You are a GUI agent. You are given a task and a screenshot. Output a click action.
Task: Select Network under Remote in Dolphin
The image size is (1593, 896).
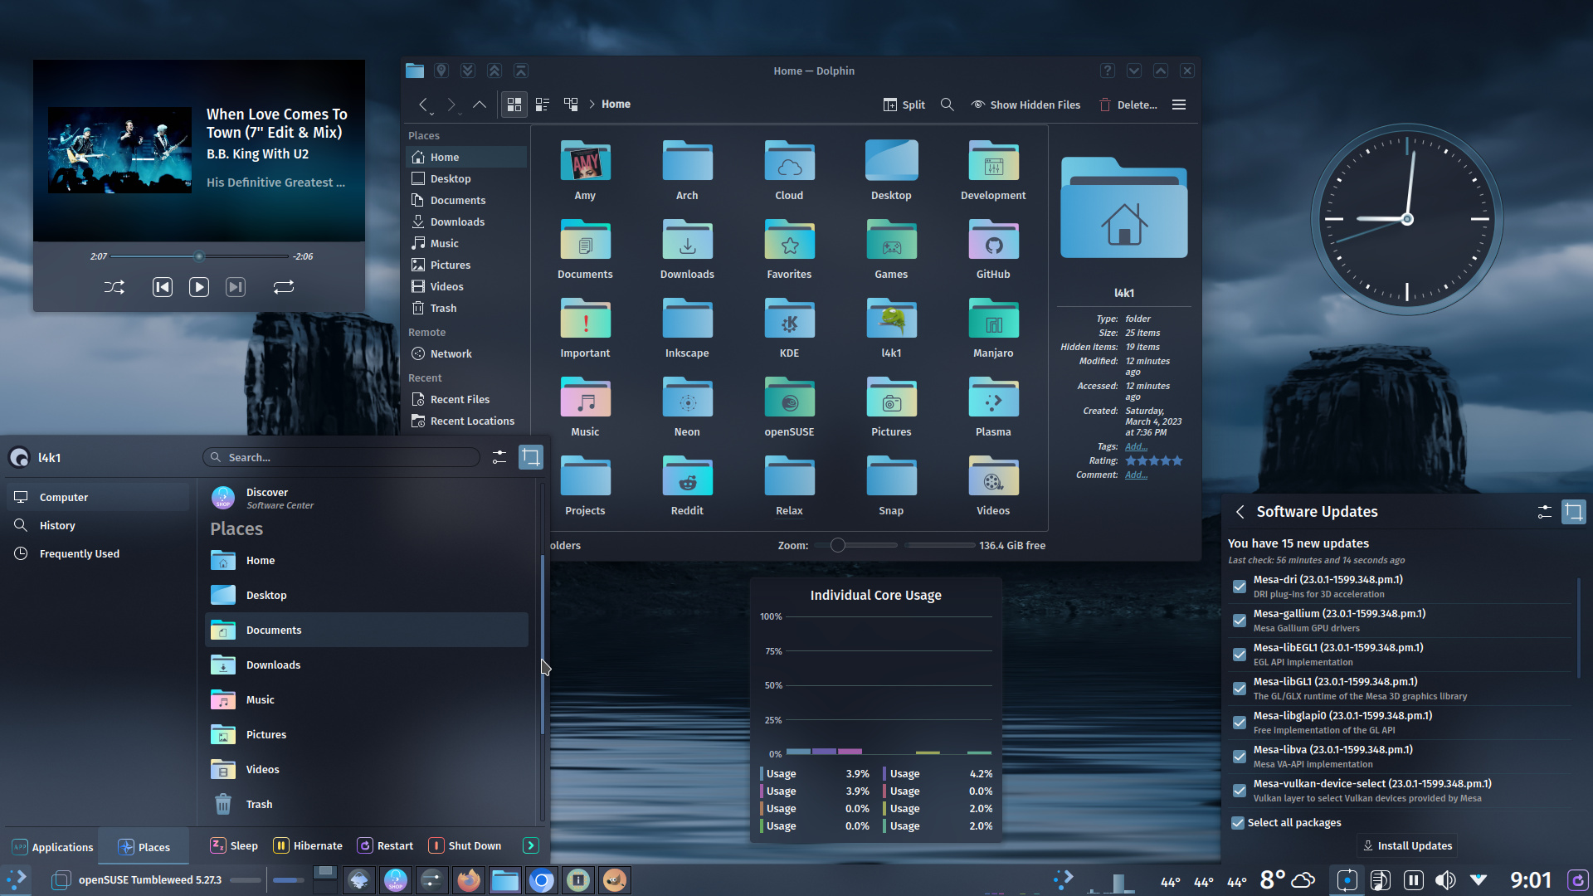click(466, 353)
